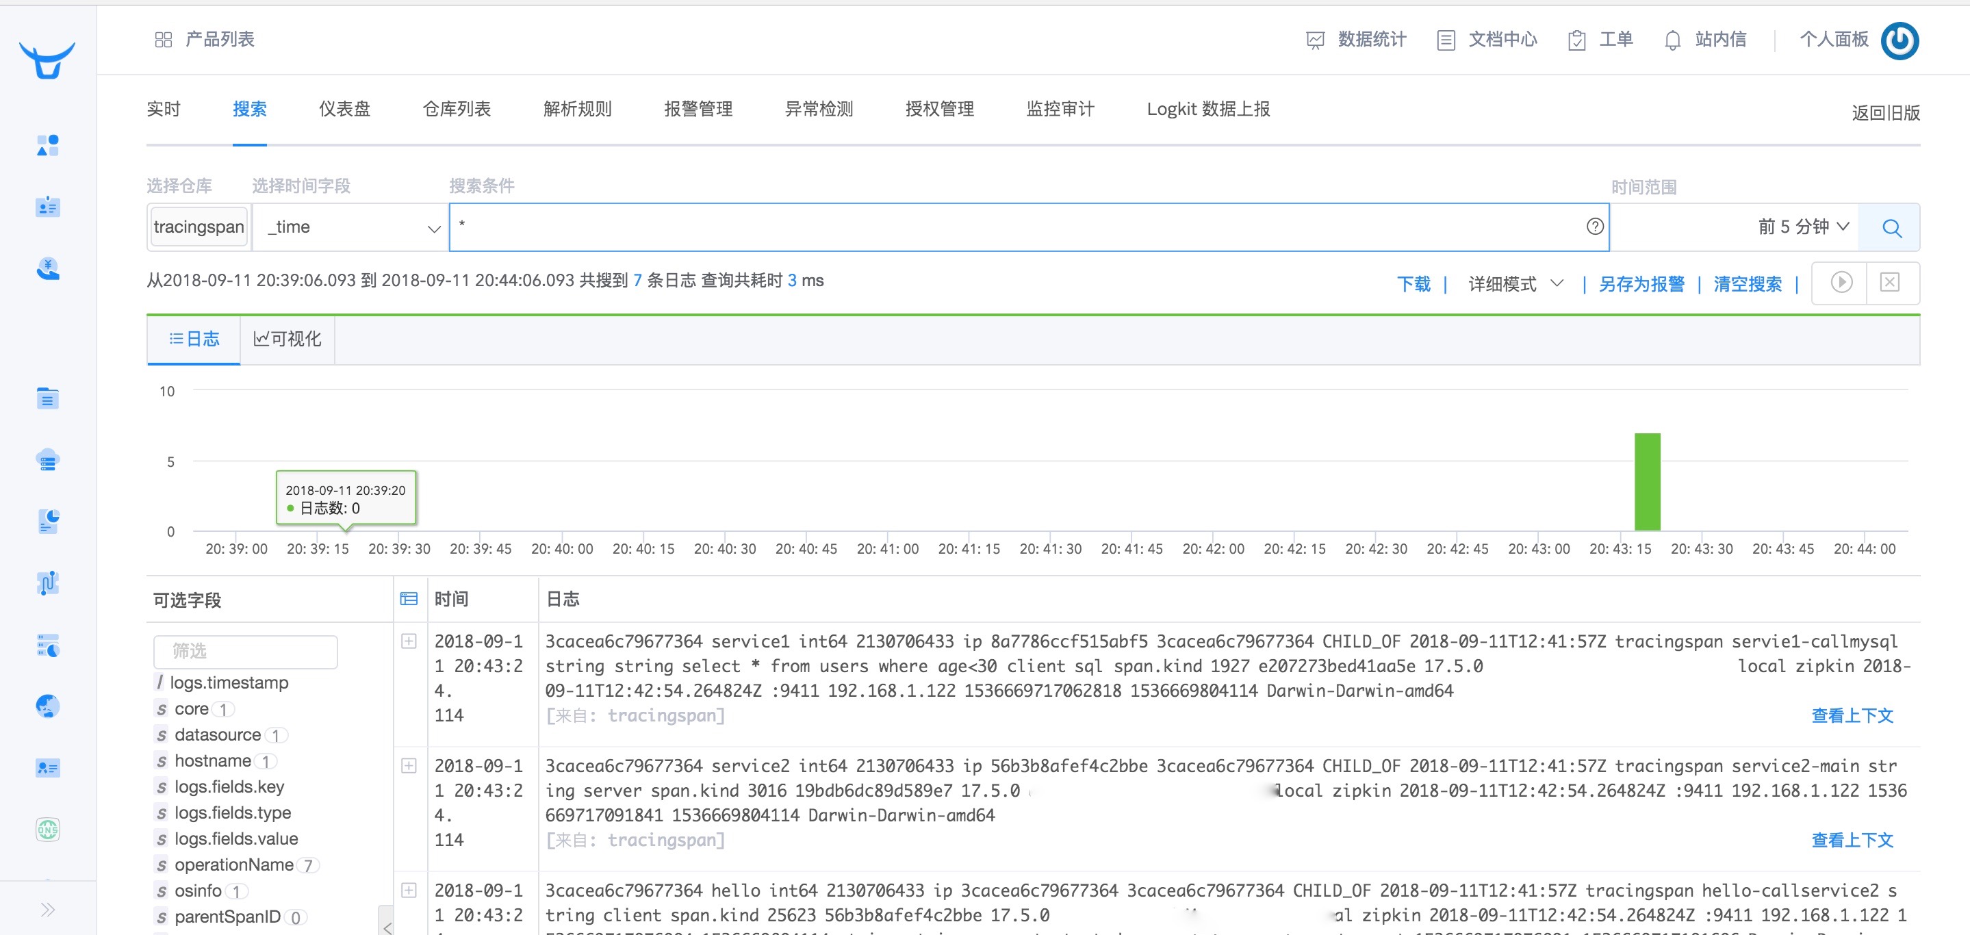The height and width of the screenshot is (935, 1970).
Task: Open 产品列表 grid icon
Action: pyautogui.click(x=163, y=40)
